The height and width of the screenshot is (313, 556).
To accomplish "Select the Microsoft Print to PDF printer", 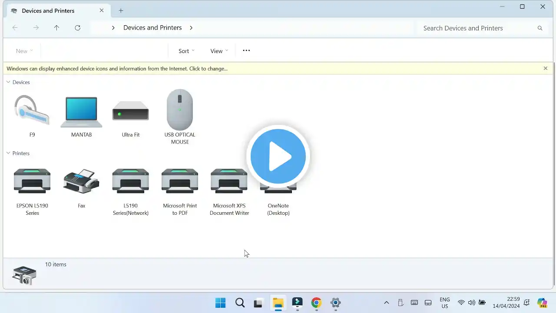I will pyautogui.click(x=180, y=182).
